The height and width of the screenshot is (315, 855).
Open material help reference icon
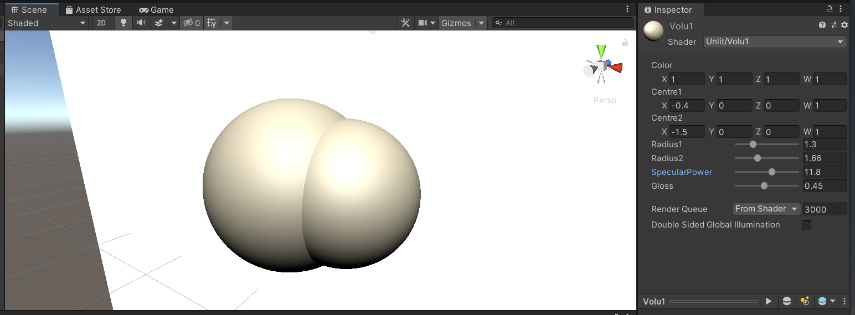[x=822, y=25]
